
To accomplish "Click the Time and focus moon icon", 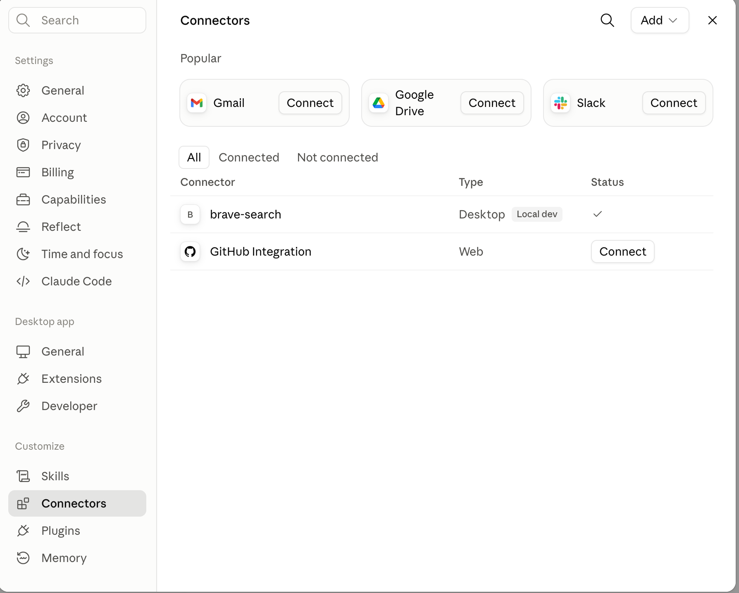I will pos(23,254).
